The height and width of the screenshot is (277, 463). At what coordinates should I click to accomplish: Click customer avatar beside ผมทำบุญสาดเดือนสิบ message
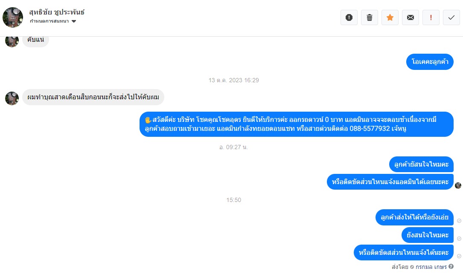[x=12, y=98]
